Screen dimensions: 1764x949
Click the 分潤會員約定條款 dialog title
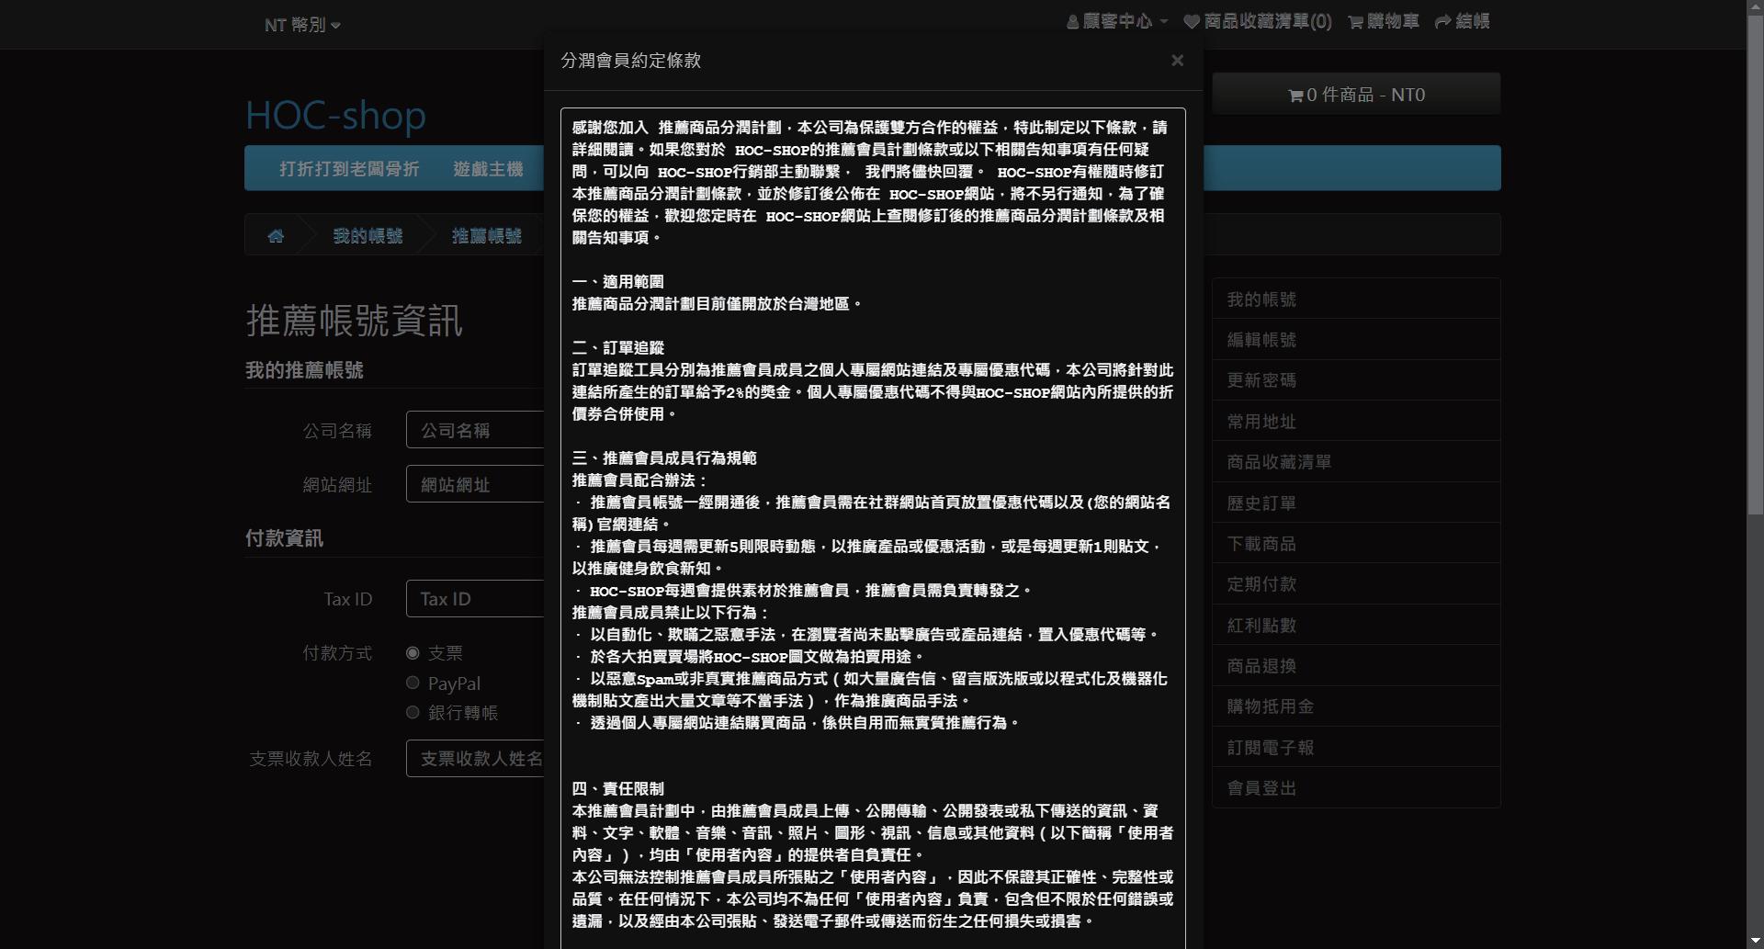(631, 61)
